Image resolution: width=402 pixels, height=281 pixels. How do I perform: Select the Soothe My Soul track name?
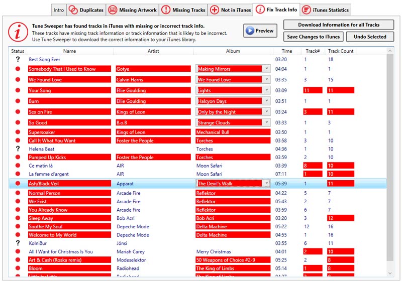[x=69, y=226]
